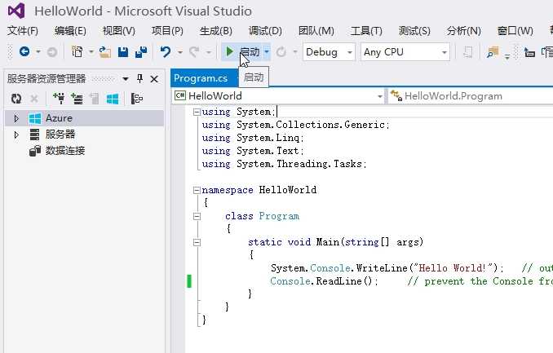Click the find in files toolbar icon
Screen dimensions: 553x353
pos(493,52)
